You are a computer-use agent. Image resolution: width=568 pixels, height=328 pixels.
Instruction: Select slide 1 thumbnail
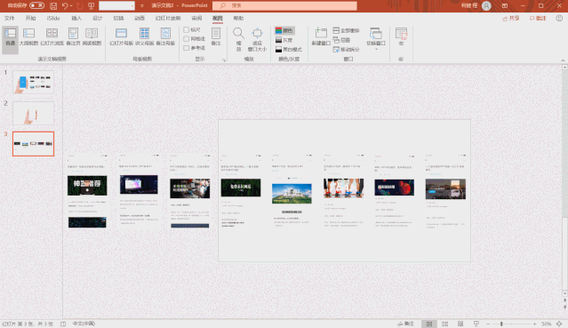tap(33, 83)
